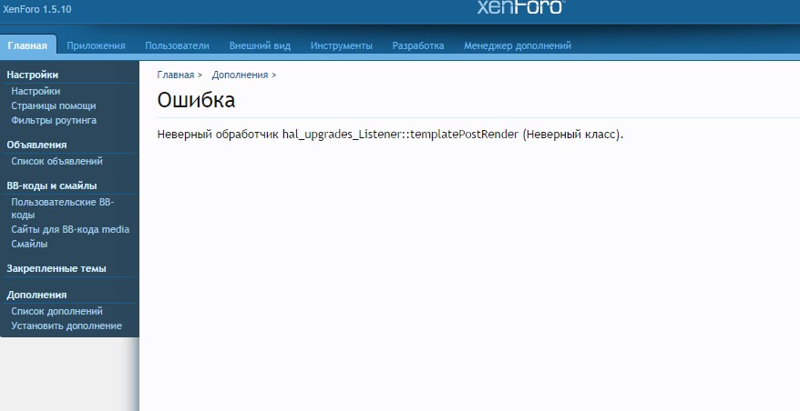
Task: Select Пользовательские BB-коды link
Action: click(x=60, y=208)
